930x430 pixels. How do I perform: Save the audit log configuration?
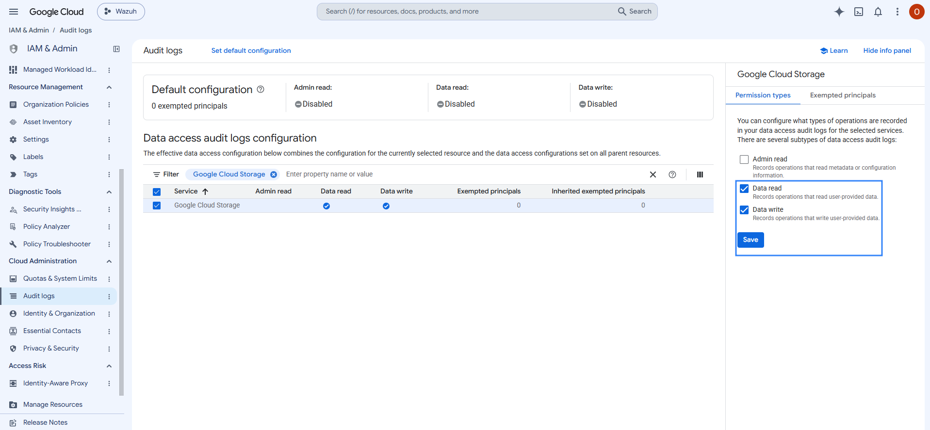coord(751,240)
